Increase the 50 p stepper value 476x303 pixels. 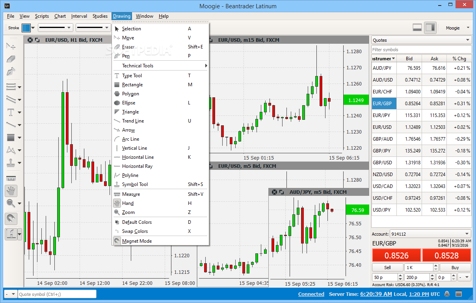400,275
